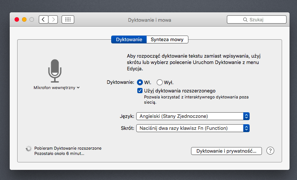
Task: Click the 'Dyktowanie i mowa' window title
Action: pyautogui.click(x=150, y=20)
